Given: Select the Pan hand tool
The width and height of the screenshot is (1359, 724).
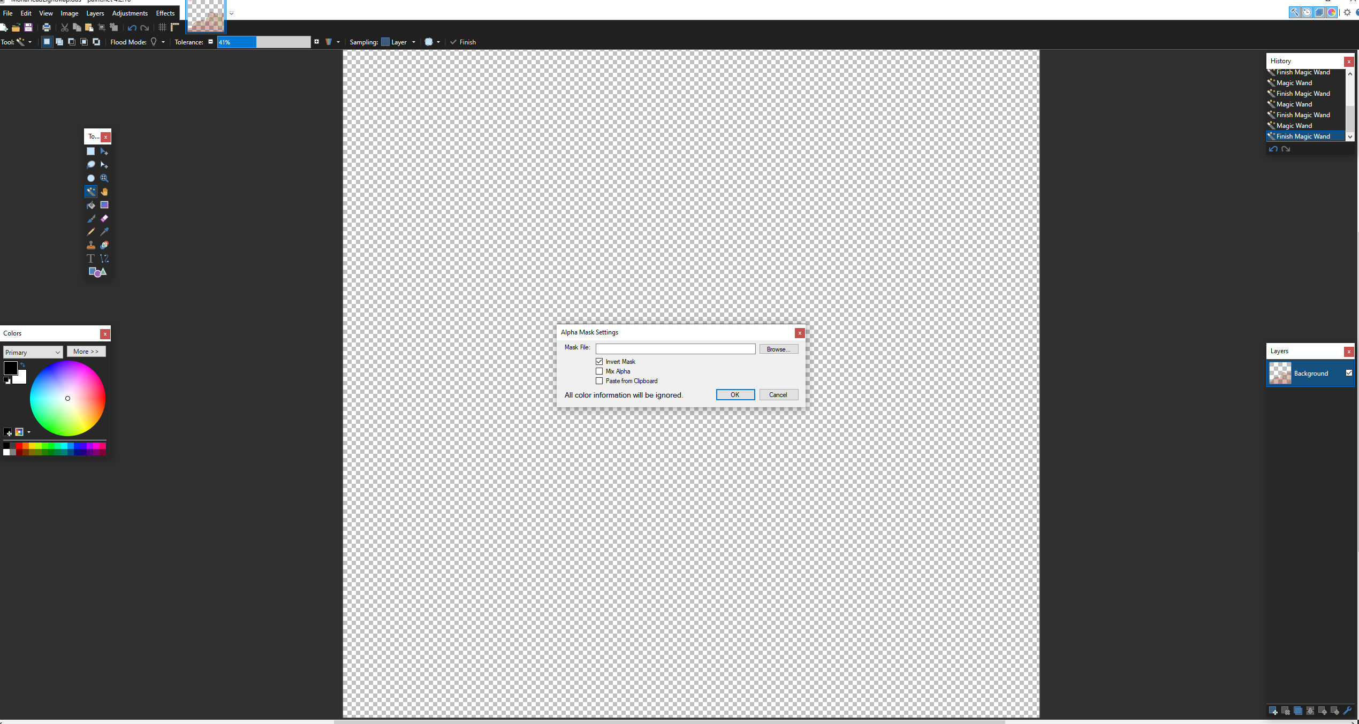Looking at the screenshot, I should point(104,192).
